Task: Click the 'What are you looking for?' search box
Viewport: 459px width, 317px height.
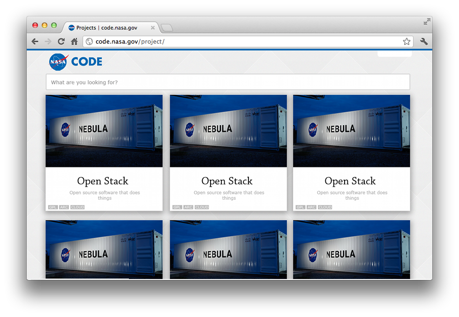Action: pyautogui.click(x=228, y=82)
